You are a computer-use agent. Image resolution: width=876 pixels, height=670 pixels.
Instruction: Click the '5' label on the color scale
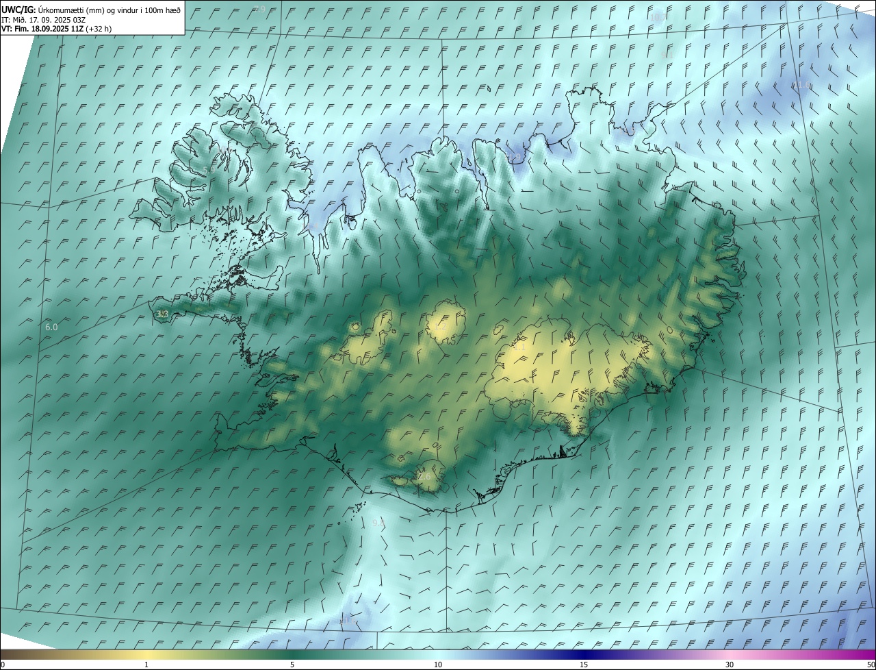pos(292,665)
